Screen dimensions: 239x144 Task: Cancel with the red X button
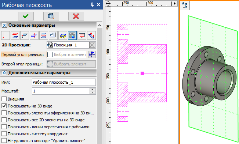[x=76, y=16]
